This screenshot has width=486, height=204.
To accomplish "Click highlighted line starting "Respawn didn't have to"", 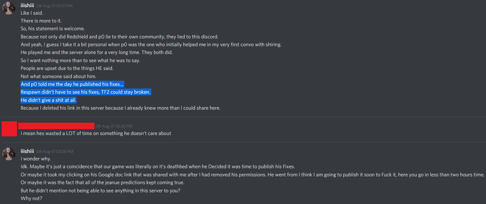I will [86, 92].
